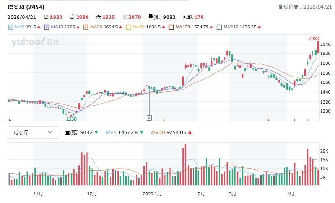Click the green down arrow beside MV5 value
This screenshot has height=203, width=335.
coord(142,133)
